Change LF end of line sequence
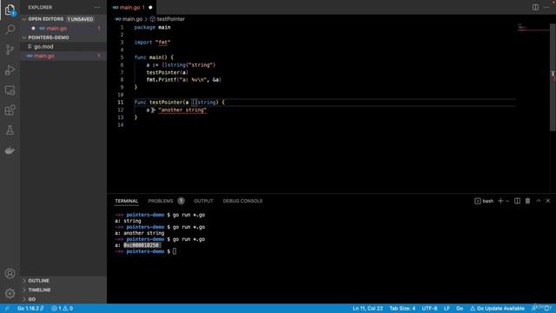 coord(447,309)
